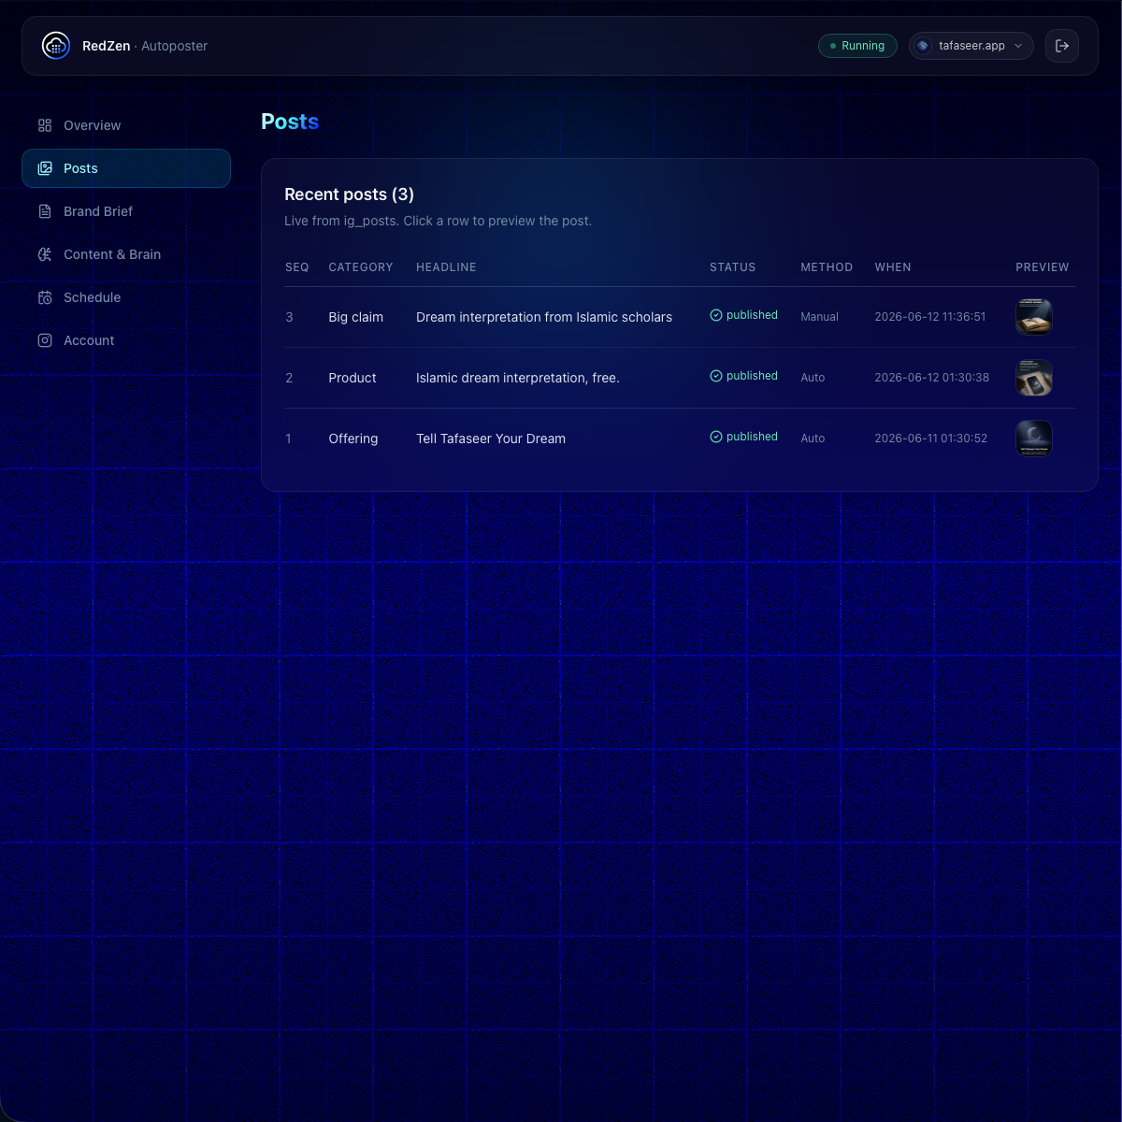The height and width of the screenshot is (1122, 1122).
Task: Click timestamp 2026-06-12 11:36:51
Action: pyautogui.click(x=930, y=317)
